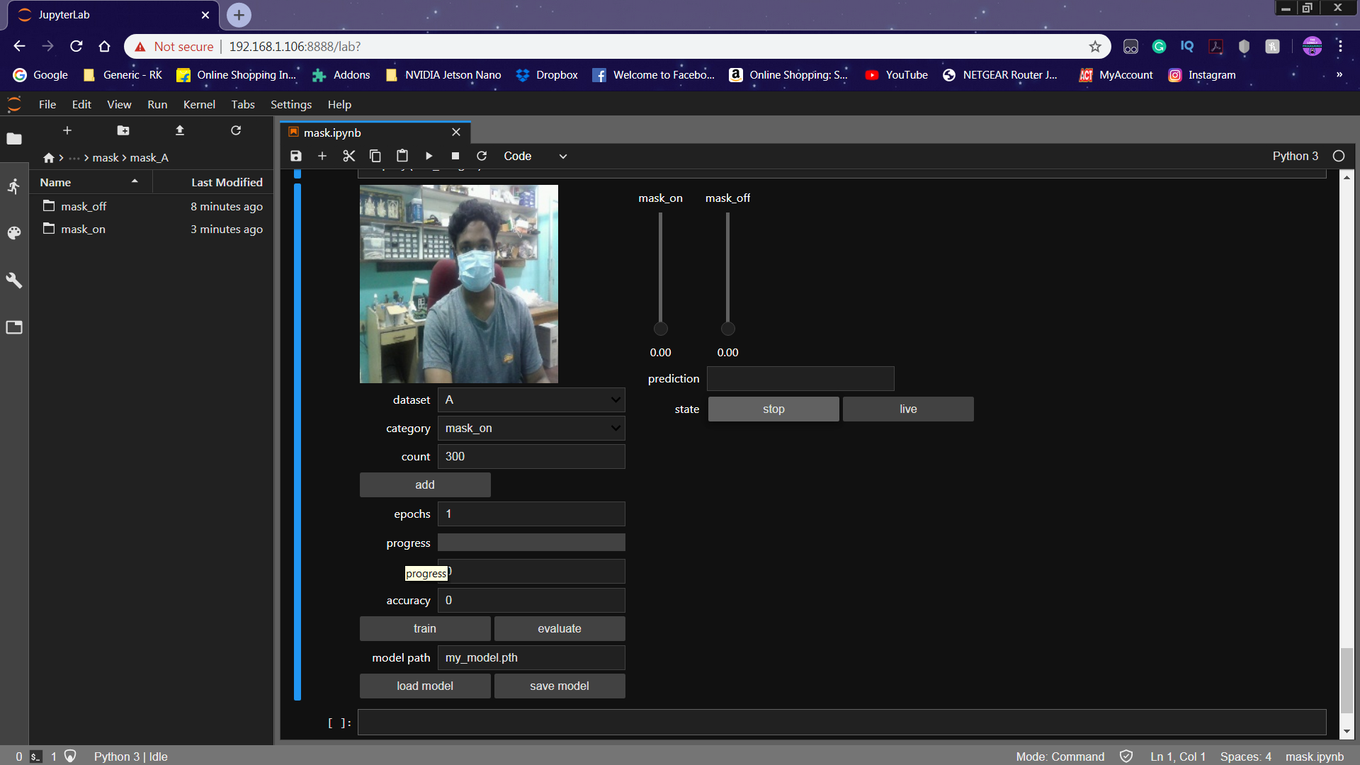Click the New Folder icon in the file browser
Viewport: 1360px width, 765px height.
coord(123,130)
